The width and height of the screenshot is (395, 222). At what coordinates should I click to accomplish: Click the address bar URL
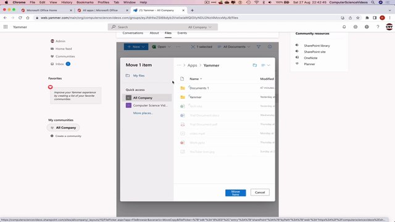click(x=139, y=18)
